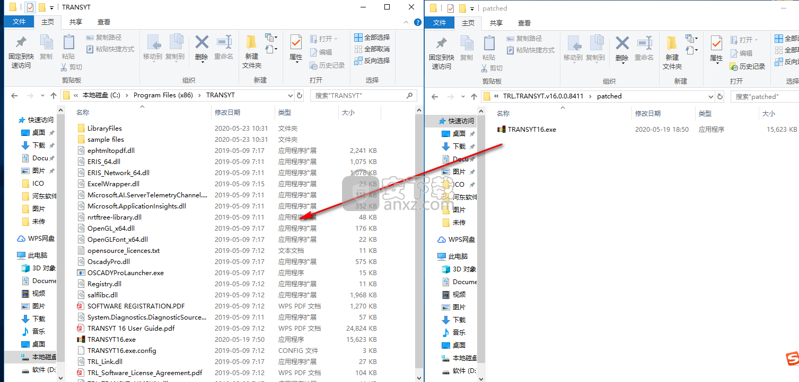This screenshot has width=799, height=382.
Task: Select the LibraryFiles folder
Action: (x=104, y=128)
